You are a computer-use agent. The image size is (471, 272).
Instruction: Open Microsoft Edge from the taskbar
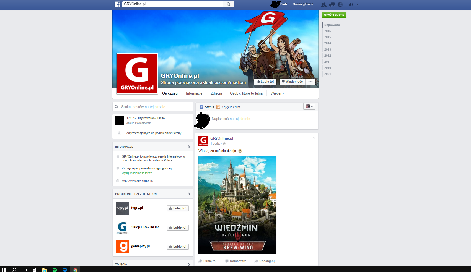pos(65,270)
